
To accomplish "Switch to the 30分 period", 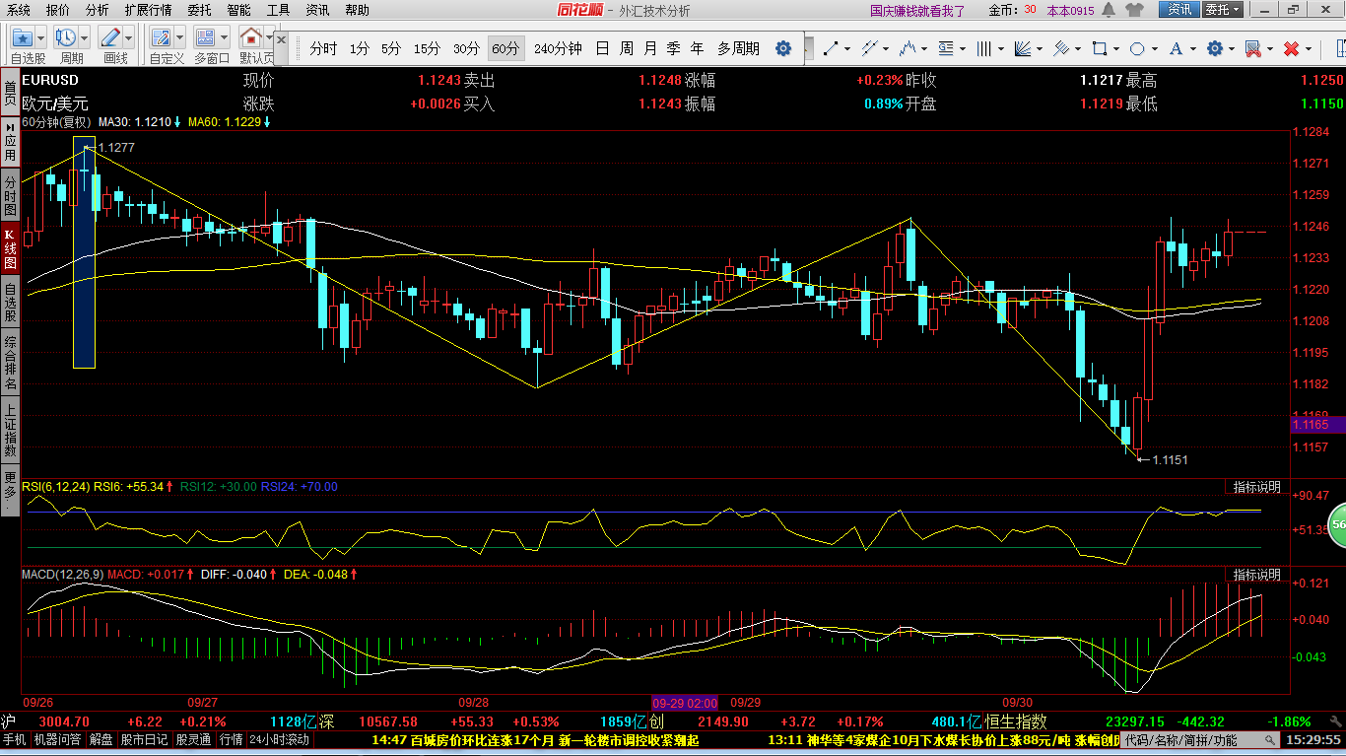I will coord(466,48).
